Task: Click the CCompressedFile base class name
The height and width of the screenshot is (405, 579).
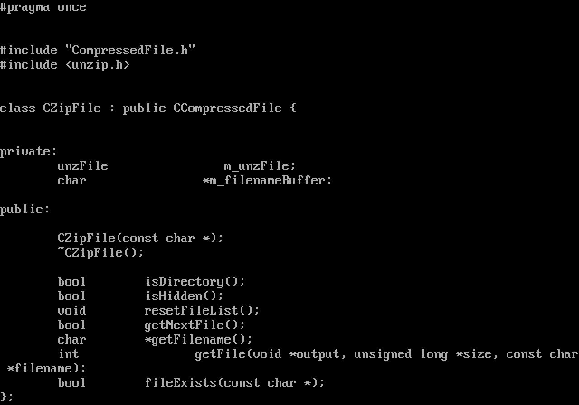Action: (228, 108)
